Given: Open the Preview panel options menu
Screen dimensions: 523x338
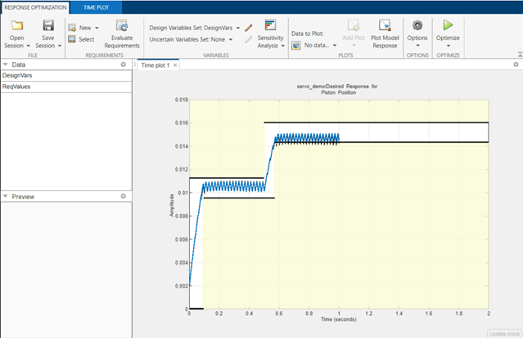Looking at the screenshot, I should [x=123, y=196].
